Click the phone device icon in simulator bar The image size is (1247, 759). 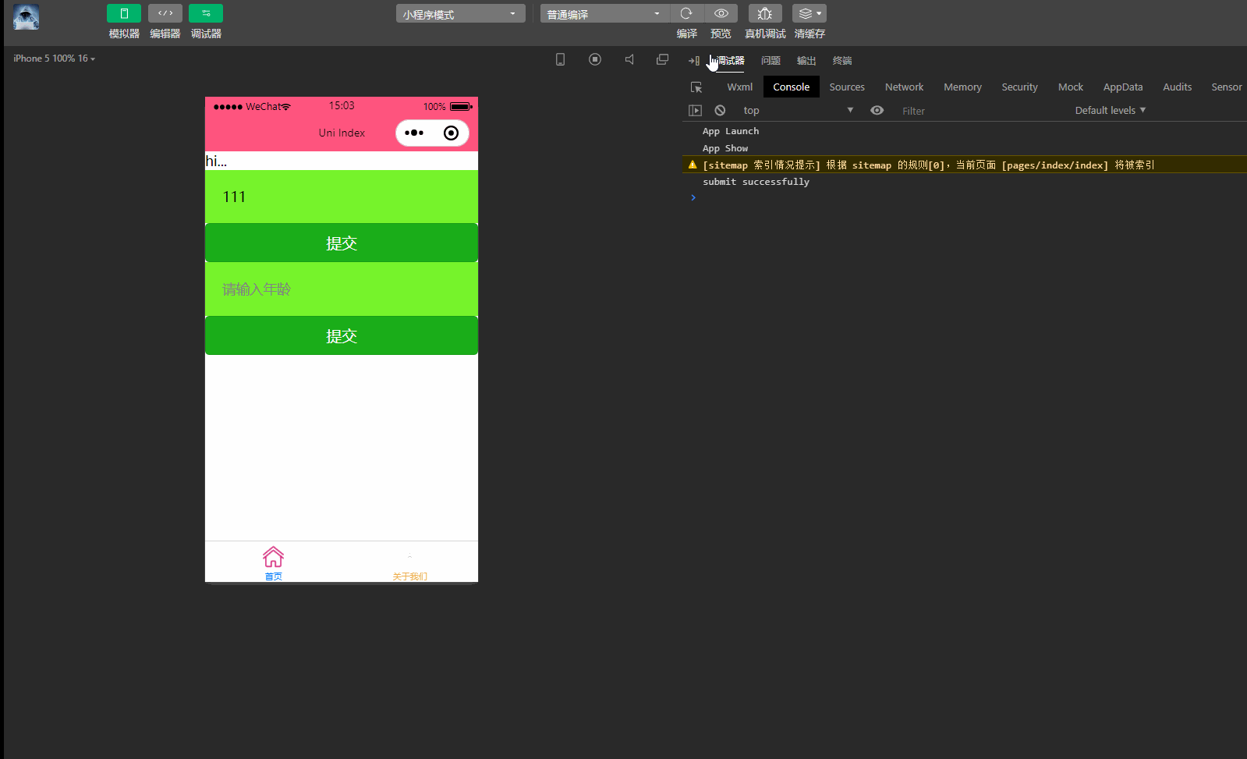click(560, 59)
